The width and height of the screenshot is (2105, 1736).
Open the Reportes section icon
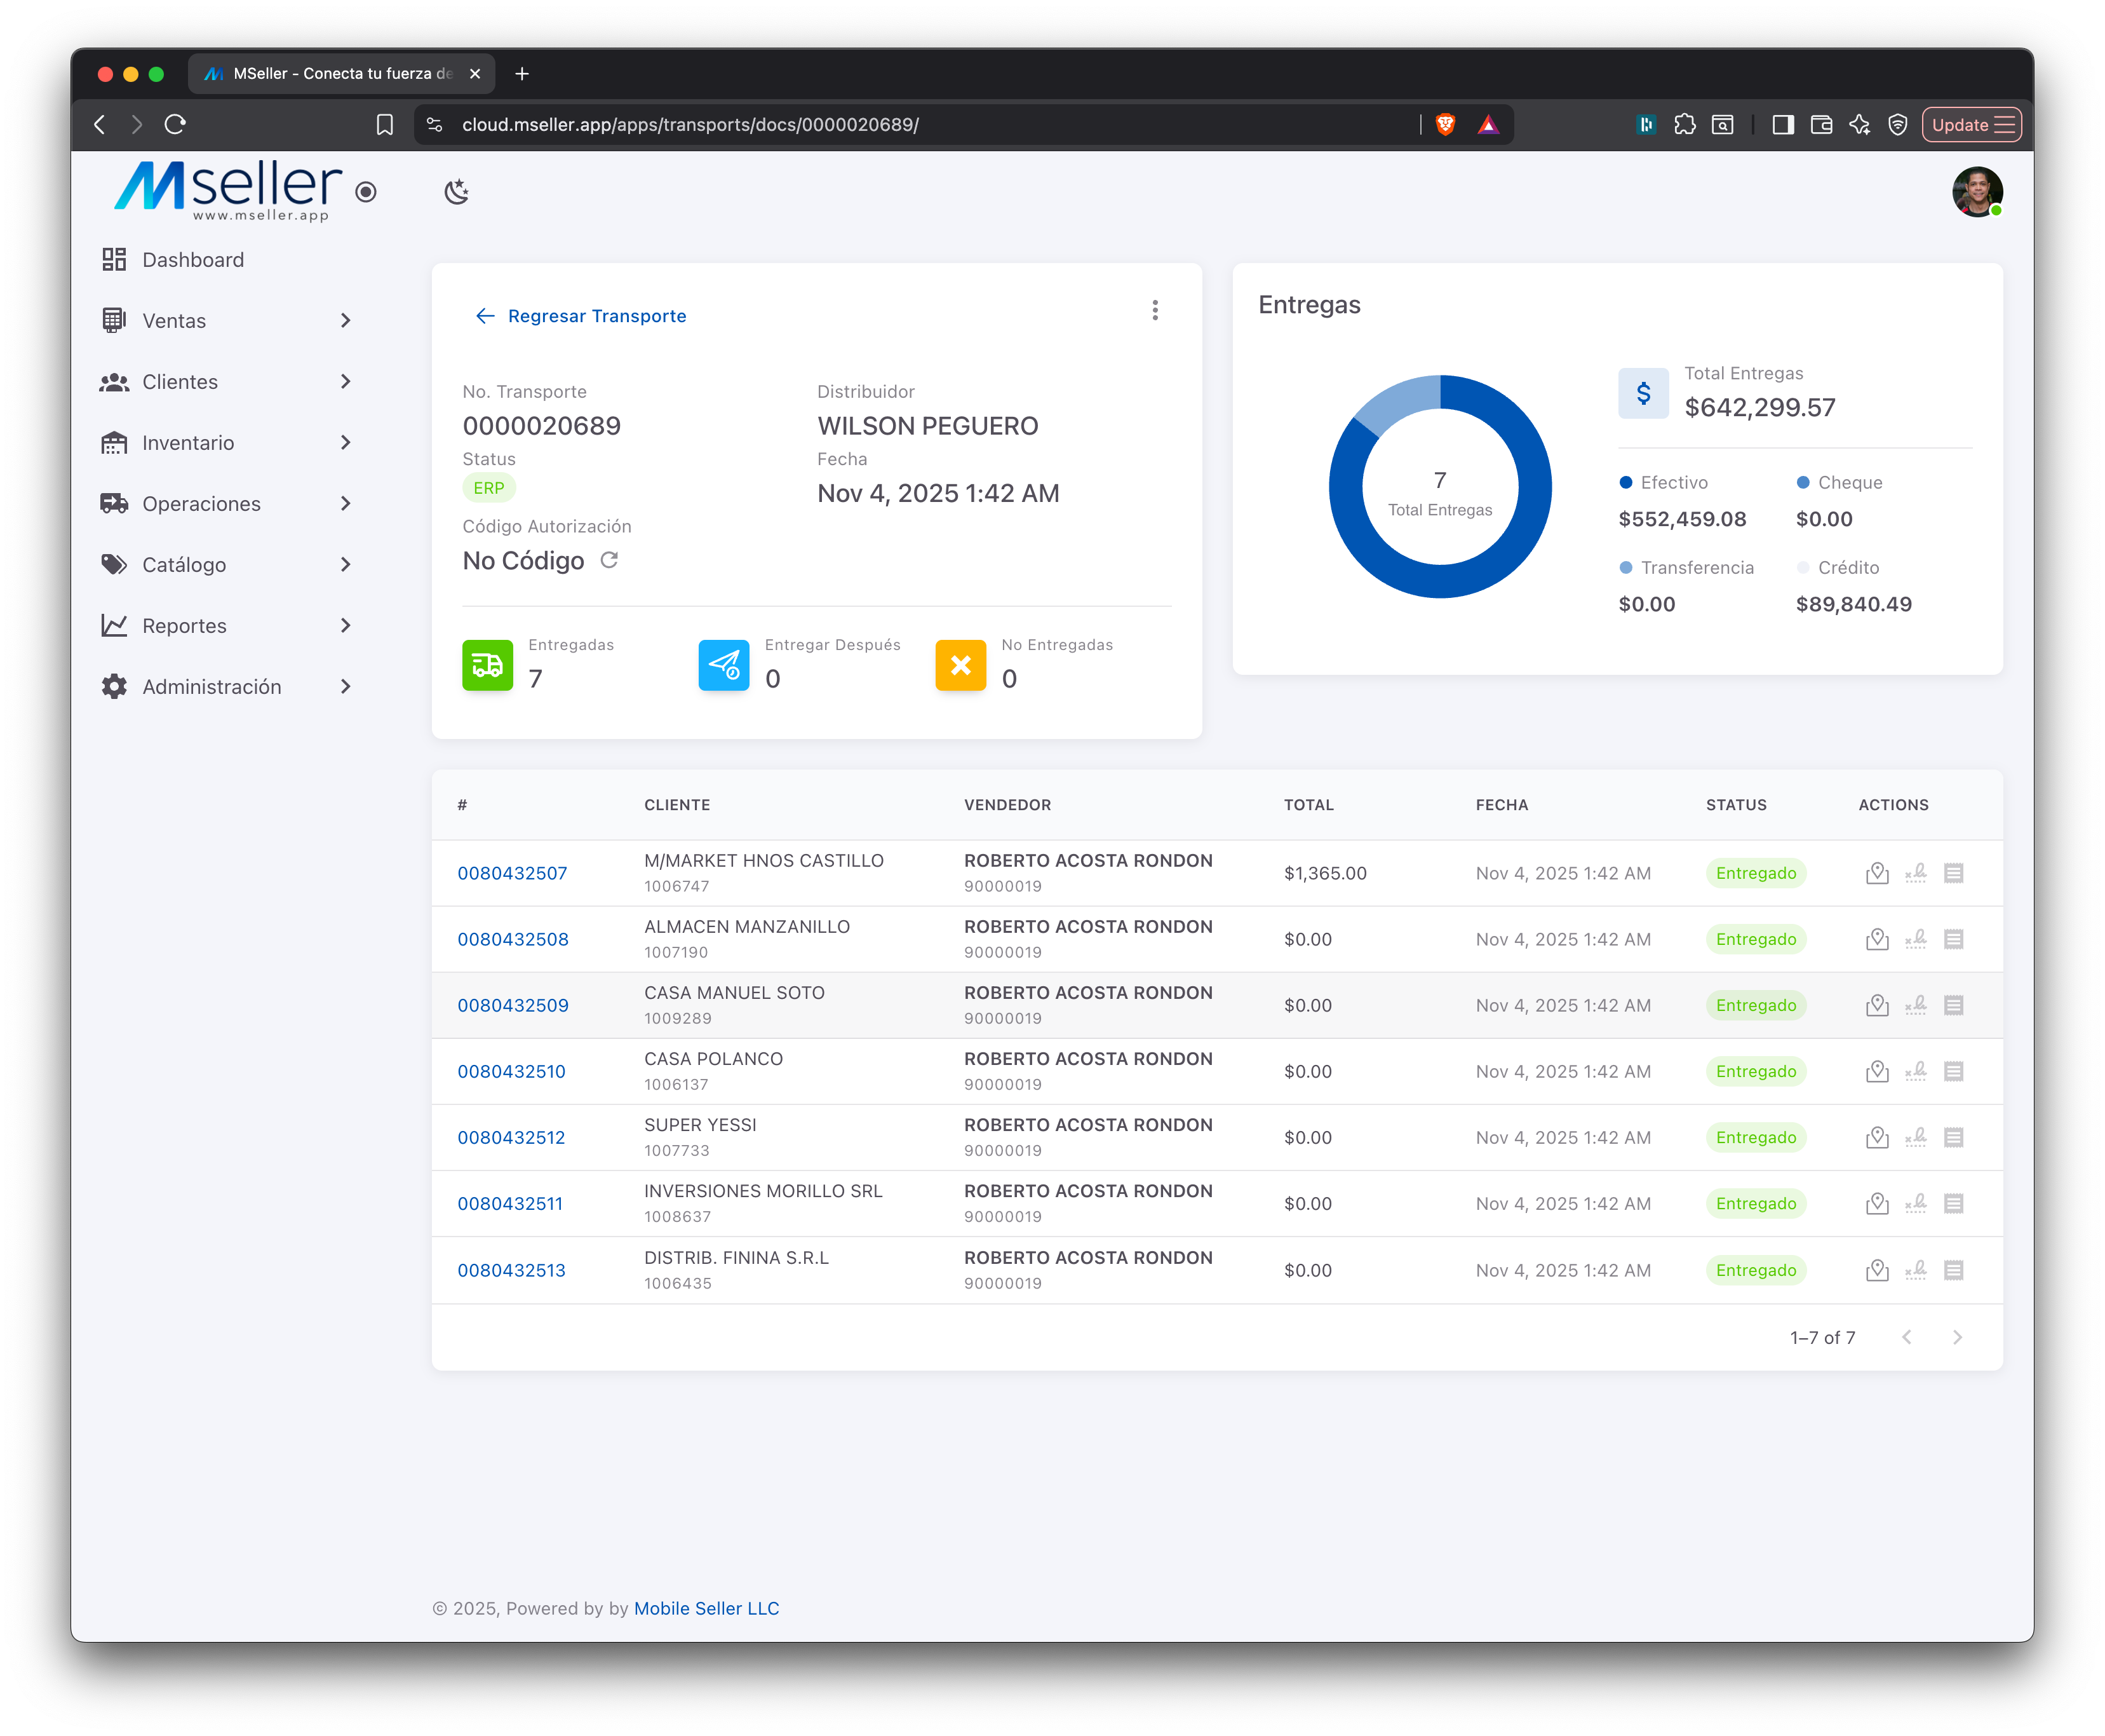(114, 625)
